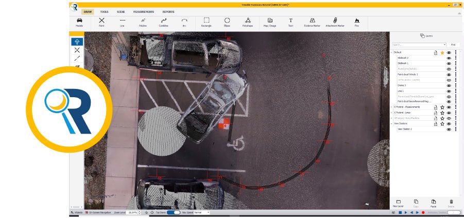
Task: Select the Polyline tool
Action: 143,23
